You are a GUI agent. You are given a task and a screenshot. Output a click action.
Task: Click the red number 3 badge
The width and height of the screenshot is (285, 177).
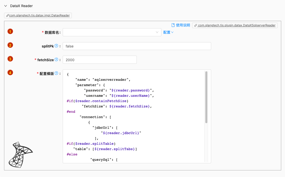coord(10,59)
